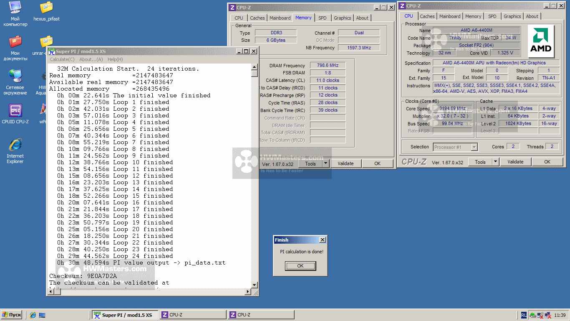The width and height of the screenshot is (570, 321).
Task: Open the Мой компьютер desktop icon
Action: (x=15, y=14)
